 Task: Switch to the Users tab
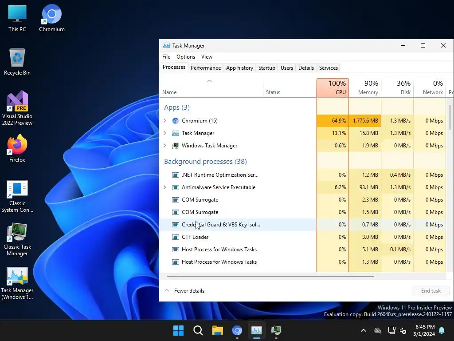click(287, 68)
